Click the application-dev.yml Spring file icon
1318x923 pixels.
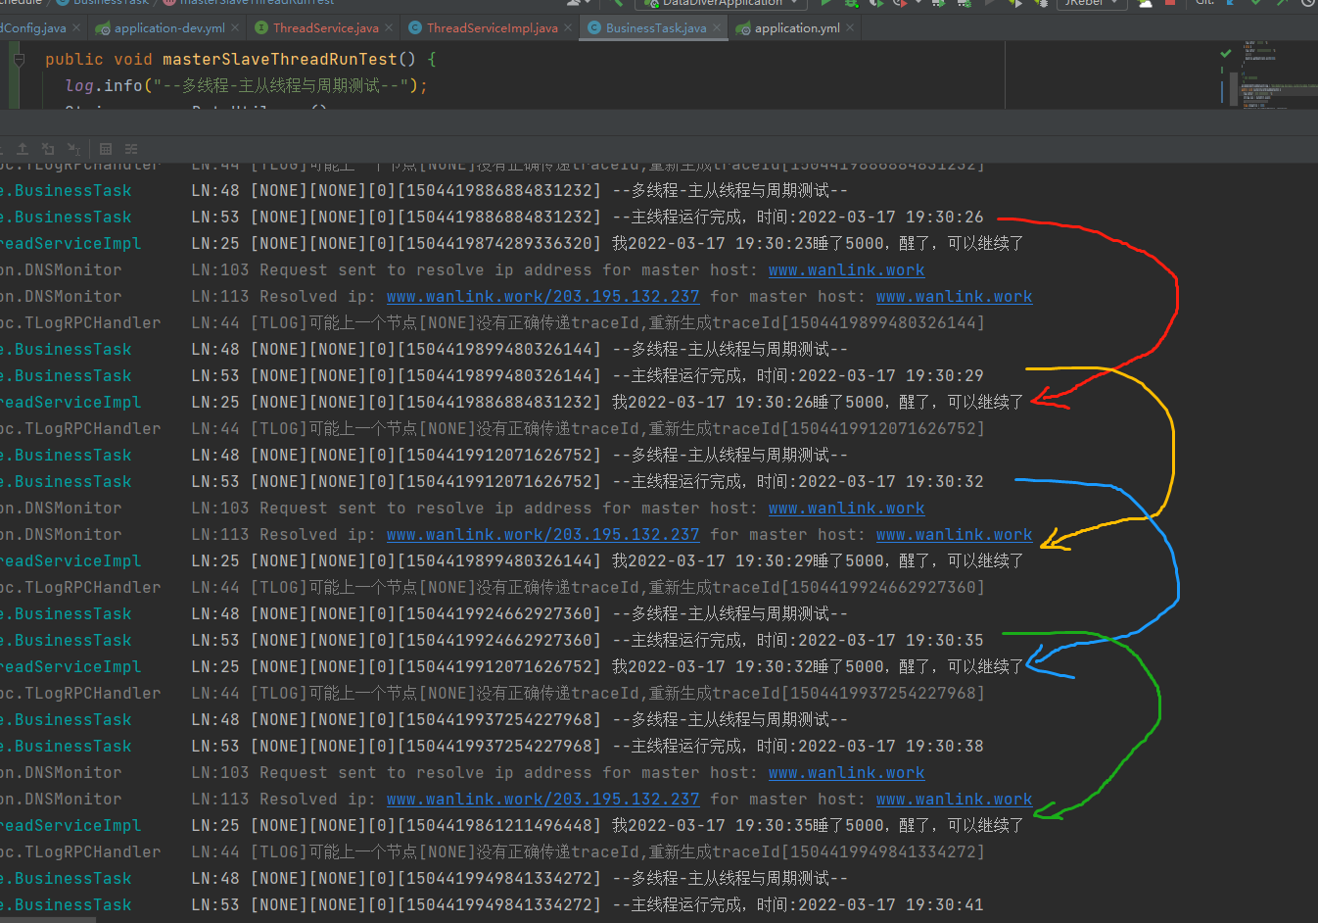pos(103,28)
